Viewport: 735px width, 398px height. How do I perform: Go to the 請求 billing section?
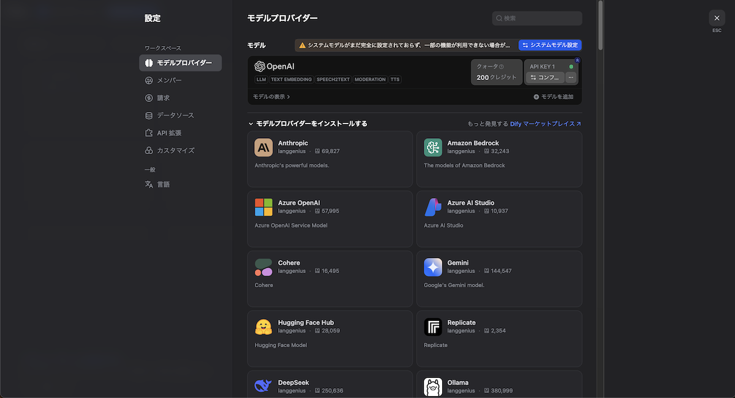[x=163, y=98]
